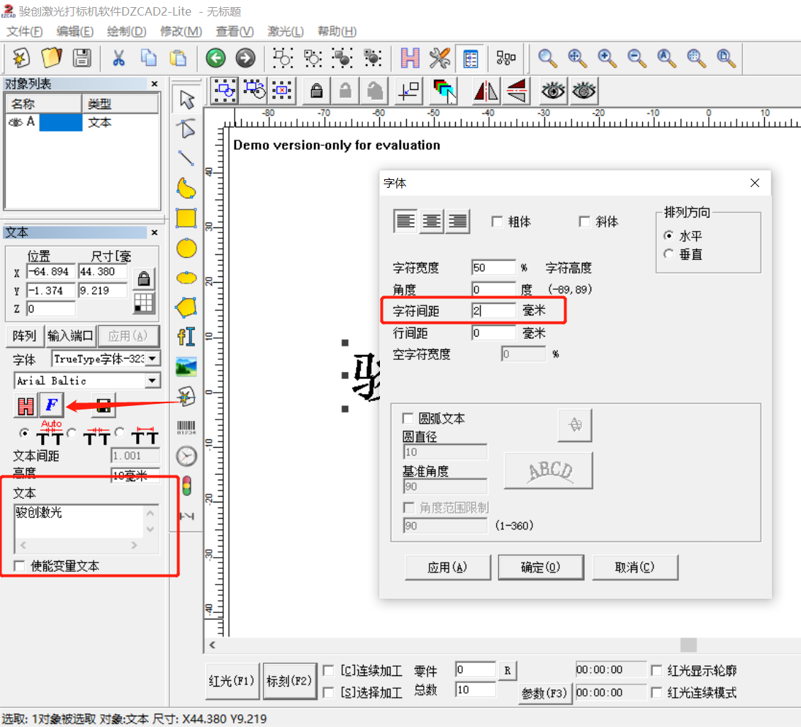
Task: Enable the 斜体 italic checkbox
Action: click(x=584, y=222)
